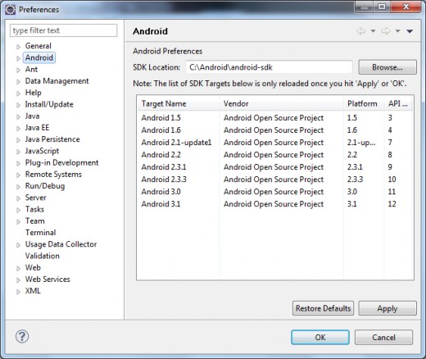Select the Usage Data Collector label
The width and height of the screenshot is (426, 359).
61,244
